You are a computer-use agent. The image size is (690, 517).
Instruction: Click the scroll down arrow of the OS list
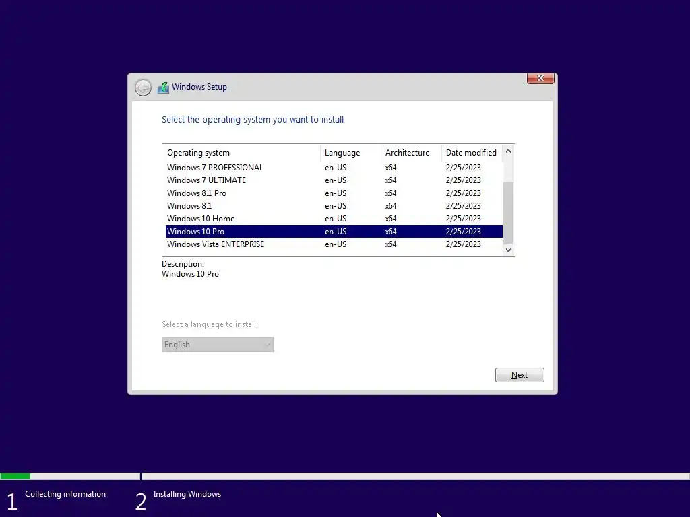point(508,250)
